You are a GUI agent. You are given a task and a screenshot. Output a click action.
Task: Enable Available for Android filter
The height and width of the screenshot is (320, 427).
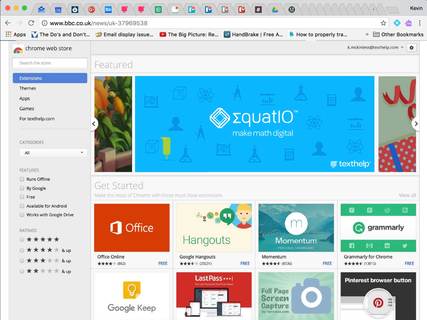pos(22,206)
